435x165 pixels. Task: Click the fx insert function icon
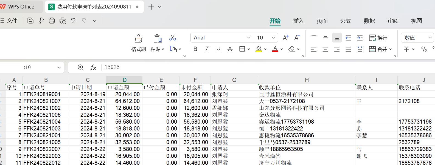point(93,67)
